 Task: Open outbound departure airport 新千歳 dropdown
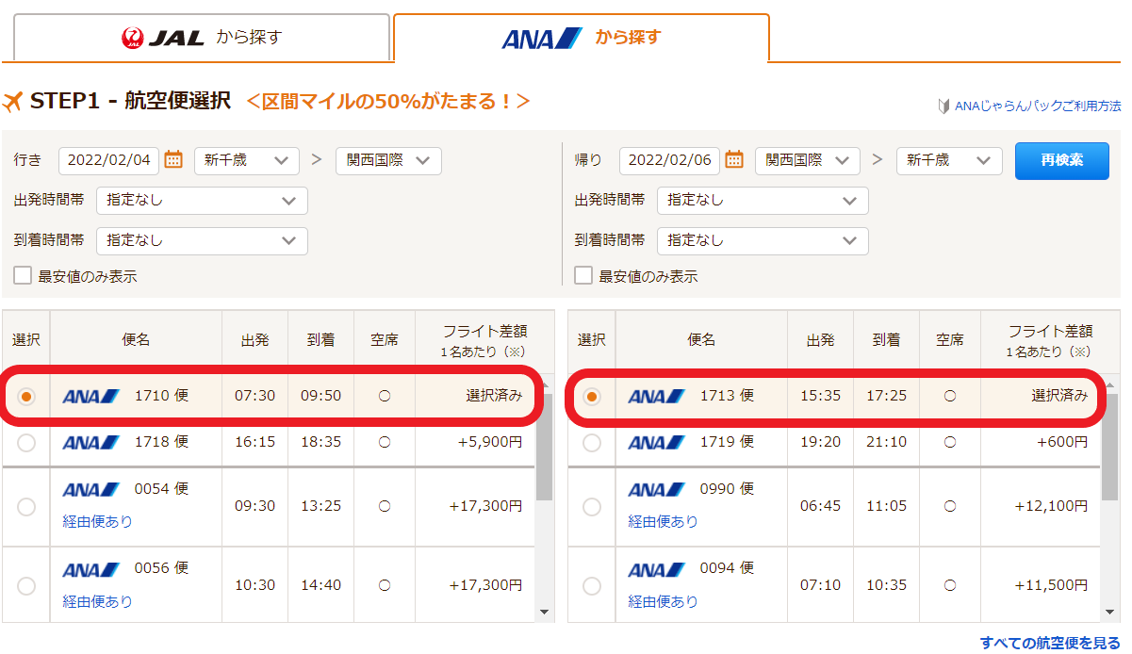coord(247,160)
